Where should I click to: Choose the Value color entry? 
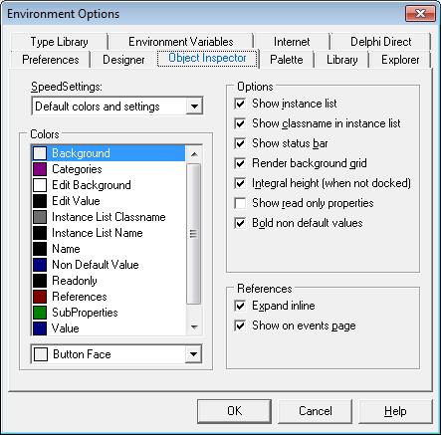[x=109, y=328]
